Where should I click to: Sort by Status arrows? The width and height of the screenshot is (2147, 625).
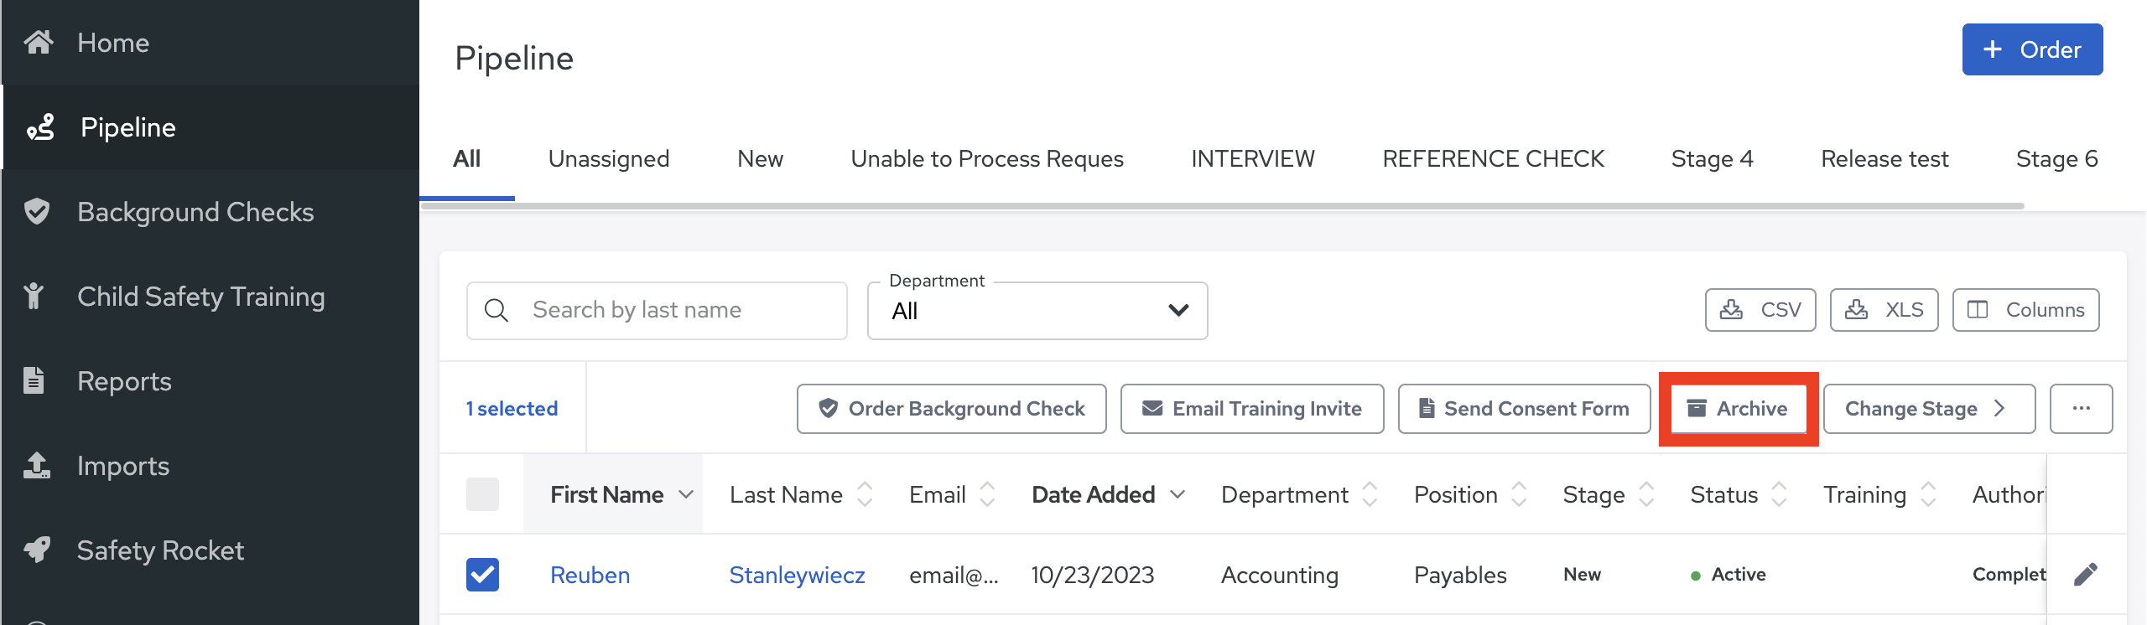[x=1779, y=494]
